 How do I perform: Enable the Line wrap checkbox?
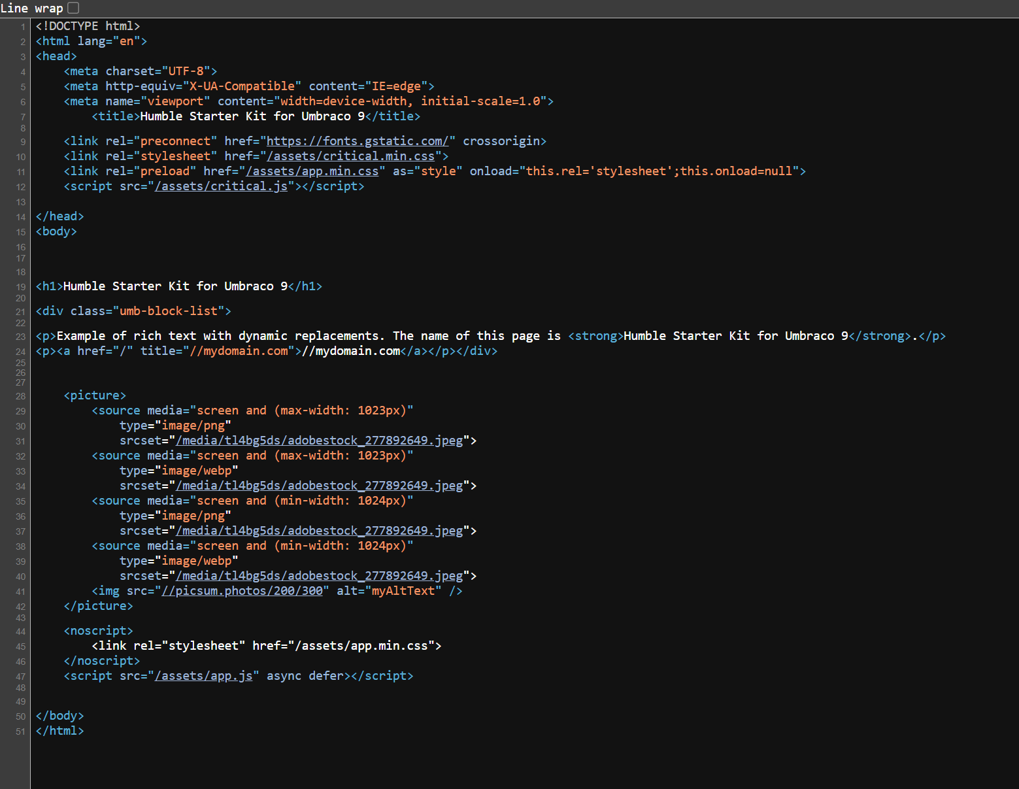73,8
